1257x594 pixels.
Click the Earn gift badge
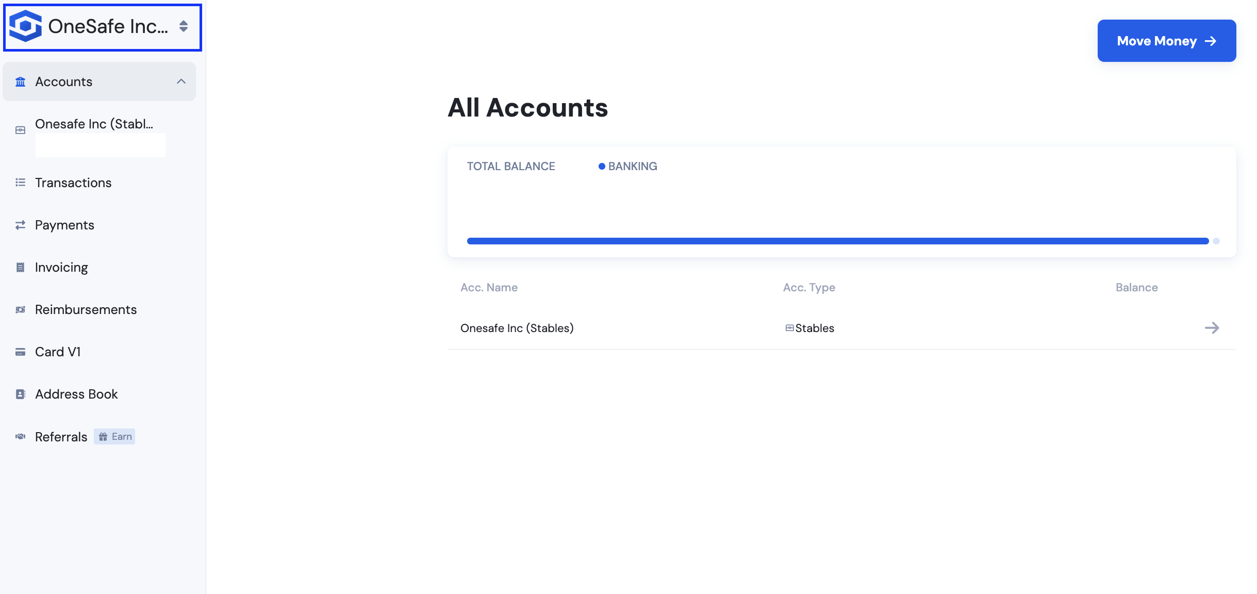(x=114, y=437)
